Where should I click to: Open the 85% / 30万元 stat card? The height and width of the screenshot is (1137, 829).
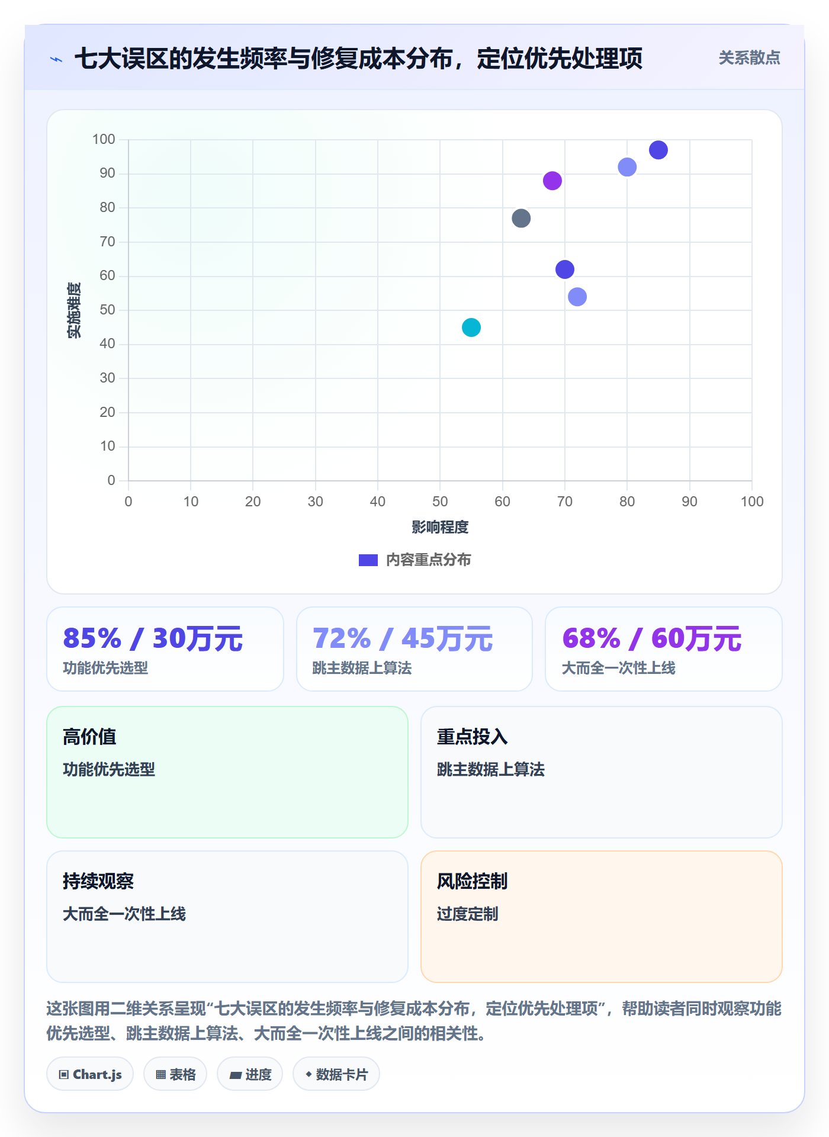(165, 649)
